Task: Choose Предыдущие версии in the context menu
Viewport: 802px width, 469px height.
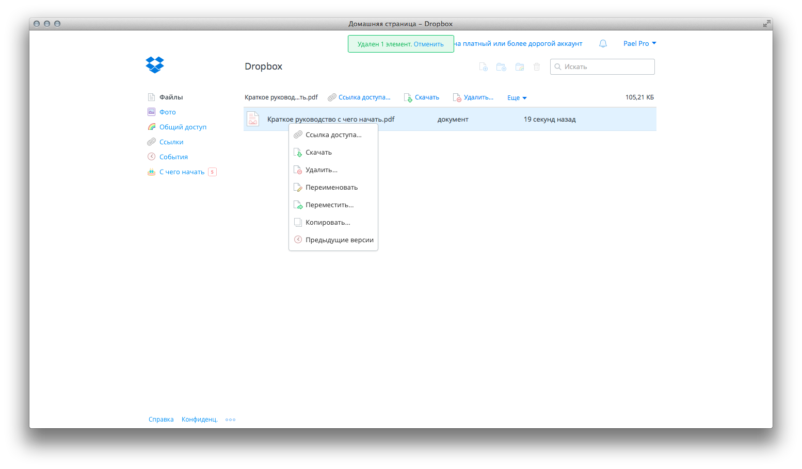Action: click(339, 240)
